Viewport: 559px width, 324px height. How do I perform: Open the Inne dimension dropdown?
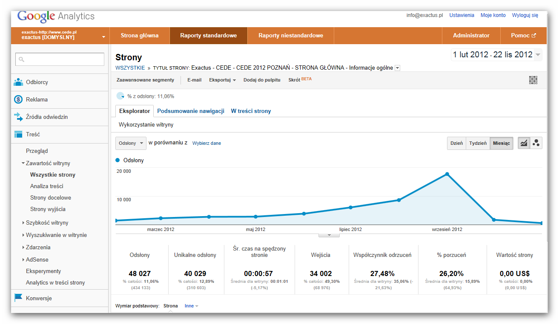tap(191, 306)
